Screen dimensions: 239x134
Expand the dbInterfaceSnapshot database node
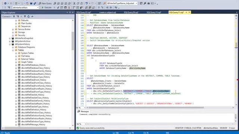(10, 38)
